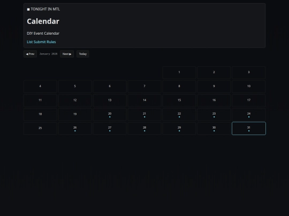Show events for day 27

point(110,128)
